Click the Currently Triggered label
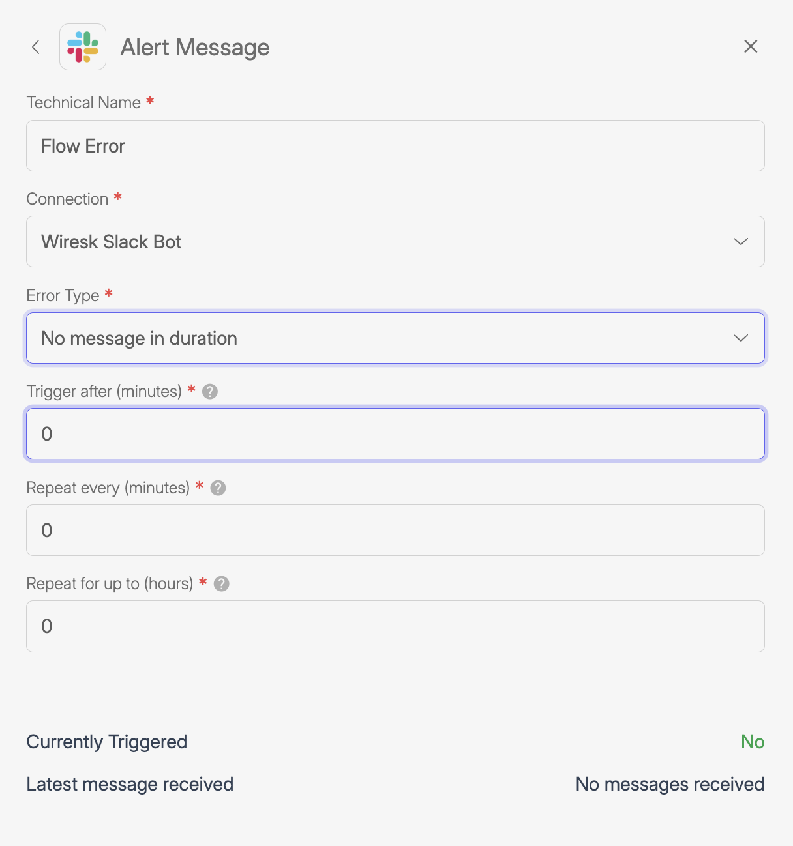The width and height of the screenshot is (793, 846). (x=107, y=742)
